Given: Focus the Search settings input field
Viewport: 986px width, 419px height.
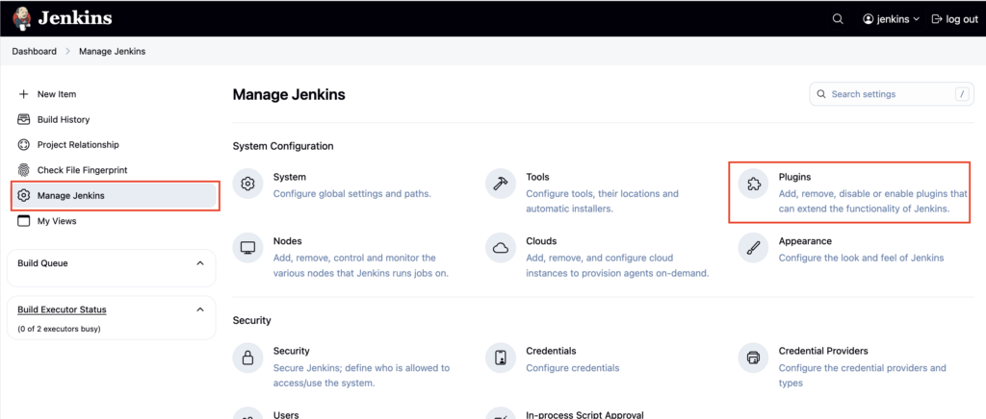Looking at the screenshot, I should 892,94.
